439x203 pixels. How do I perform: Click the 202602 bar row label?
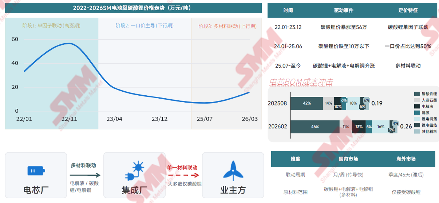(x=278, y=126)
